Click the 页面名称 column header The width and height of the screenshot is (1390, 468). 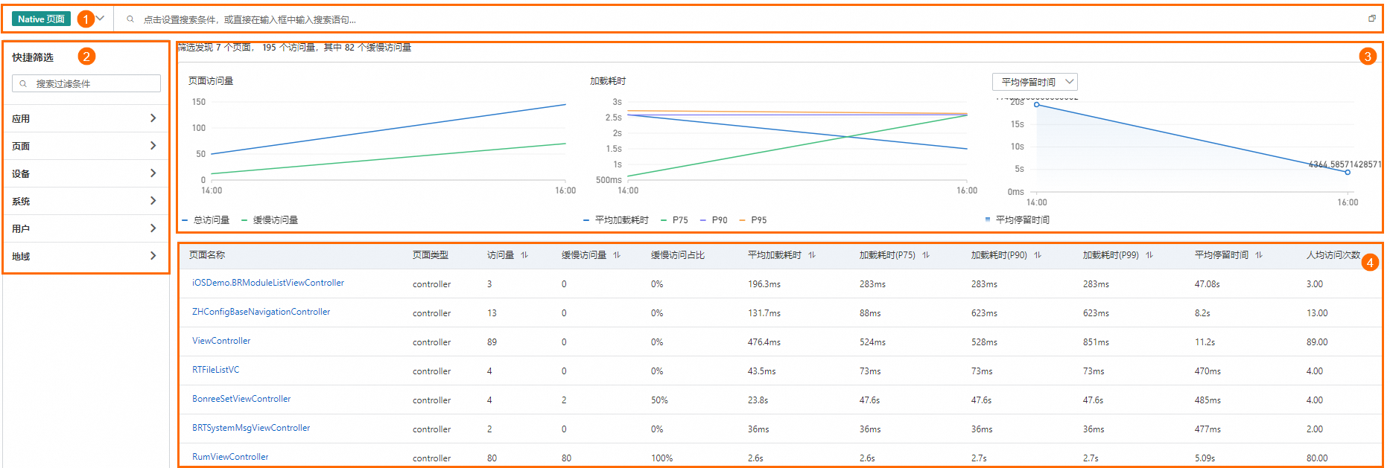pyautogui.click(x=207, y=254)
